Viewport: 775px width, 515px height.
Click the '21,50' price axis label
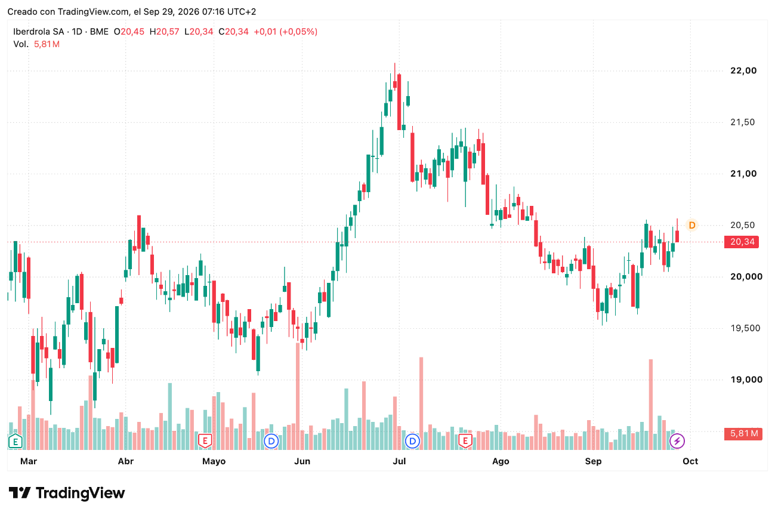(x=743, y=122)
